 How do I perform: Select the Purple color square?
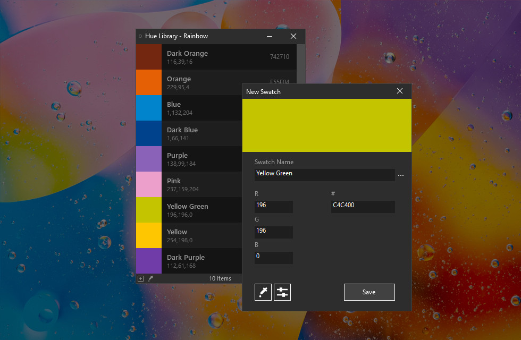pos(149,159)
